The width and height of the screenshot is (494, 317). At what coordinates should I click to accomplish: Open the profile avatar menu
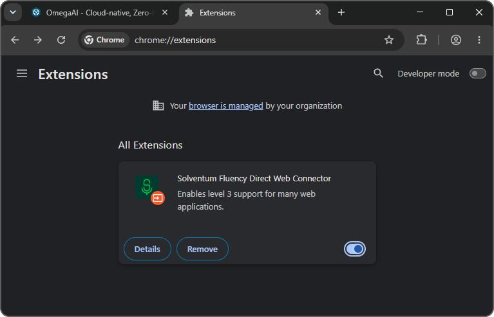pyautogui.click(x=456, y=40)
